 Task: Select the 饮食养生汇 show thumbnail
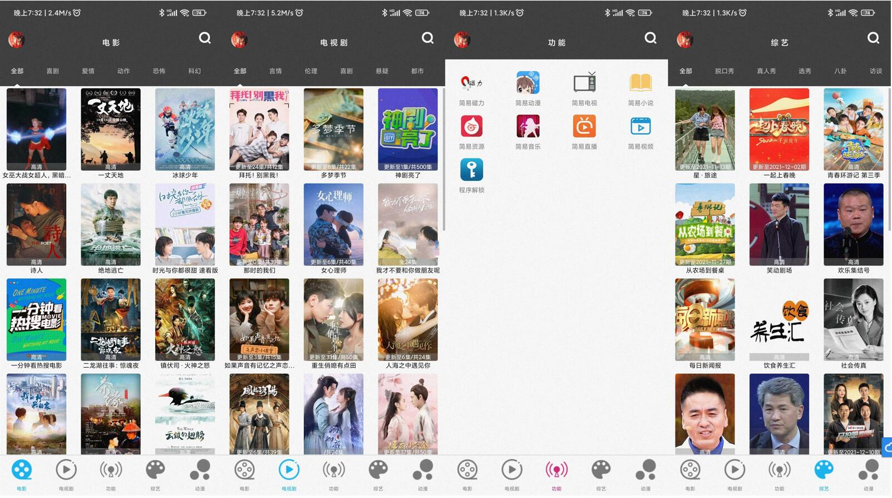(779, 320)
